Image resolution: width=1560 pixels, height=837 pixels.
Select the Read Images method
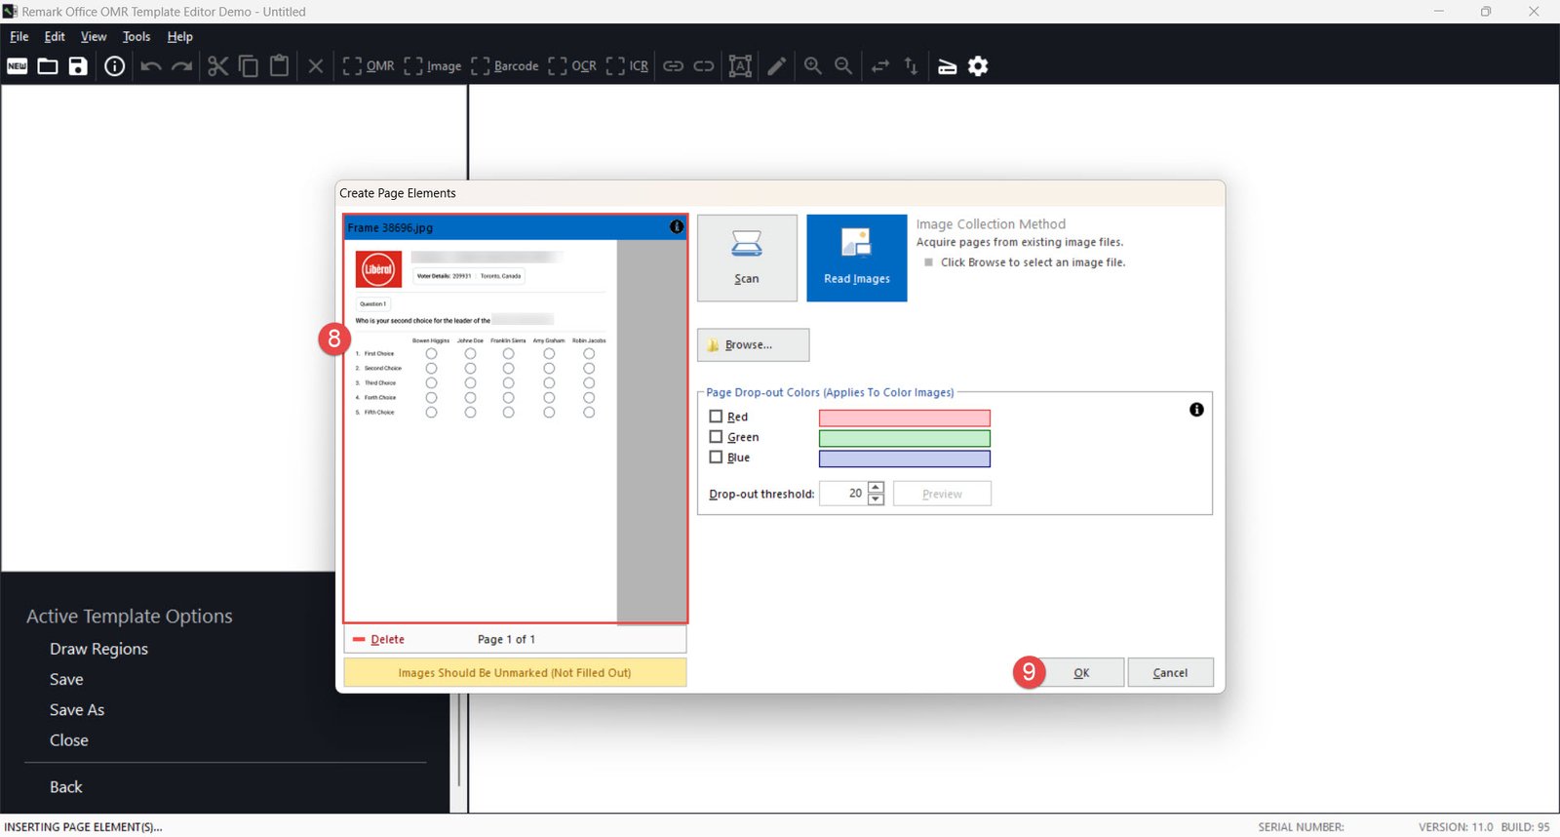point(856,259)
